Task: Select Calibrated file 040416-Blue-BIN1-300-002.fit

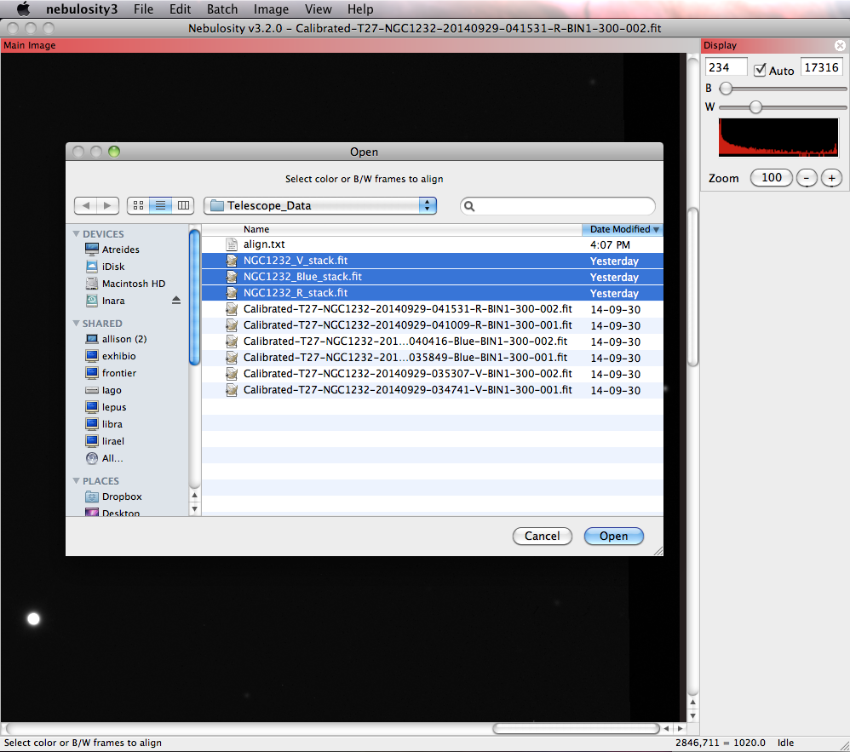Action: pyautogui.click(x=433, y=342)
